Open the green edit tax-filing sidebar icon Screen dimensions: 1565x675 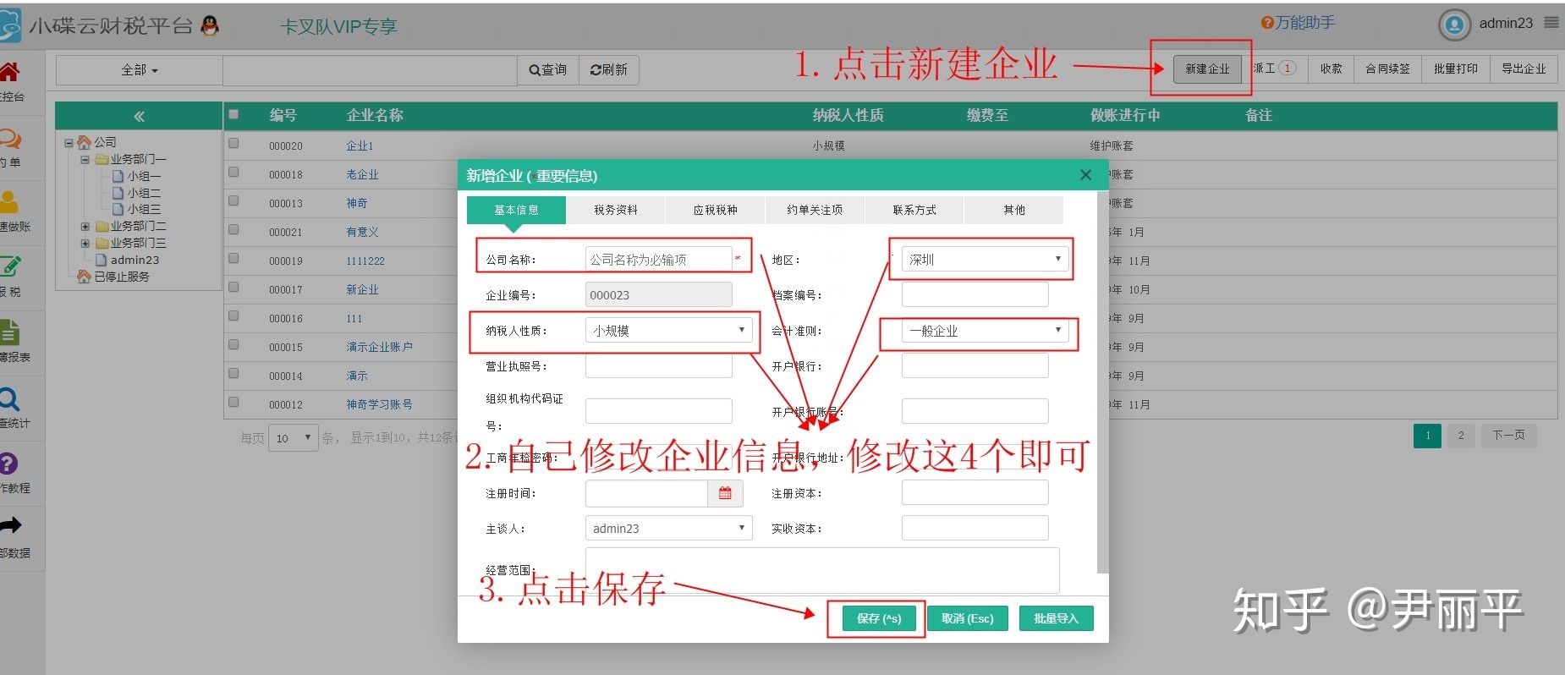9,266
